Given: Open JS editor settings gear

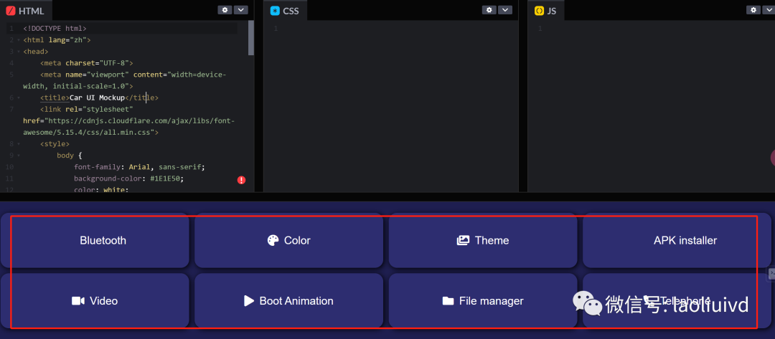Looking at the screenshot, I should (753, 10).
